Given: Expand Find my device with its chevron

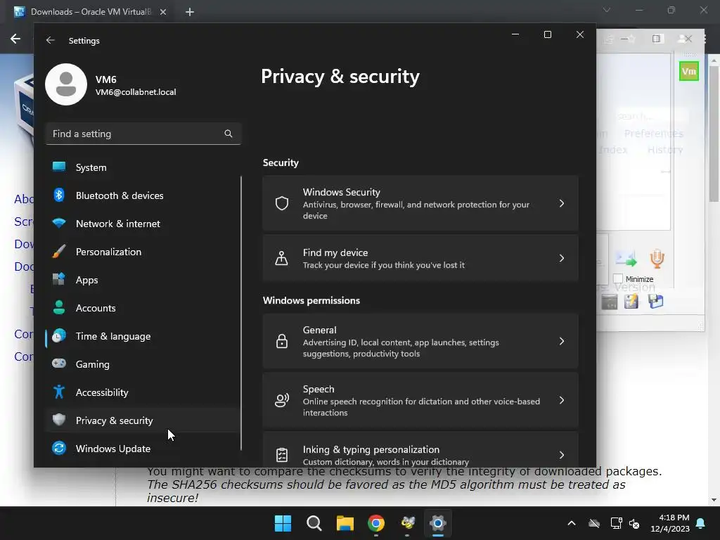Looking at the screenshot, I should tap(562, 258).
